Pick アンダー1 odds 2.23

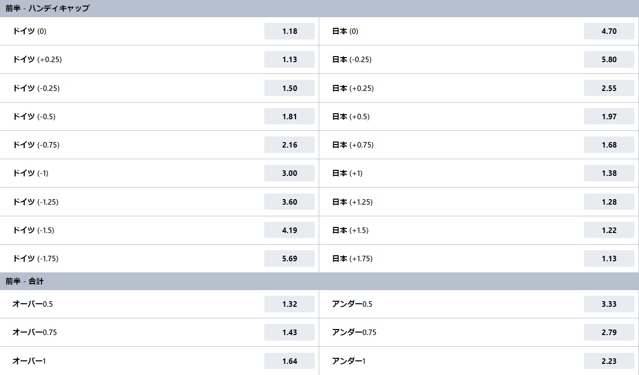click(609, 361)
